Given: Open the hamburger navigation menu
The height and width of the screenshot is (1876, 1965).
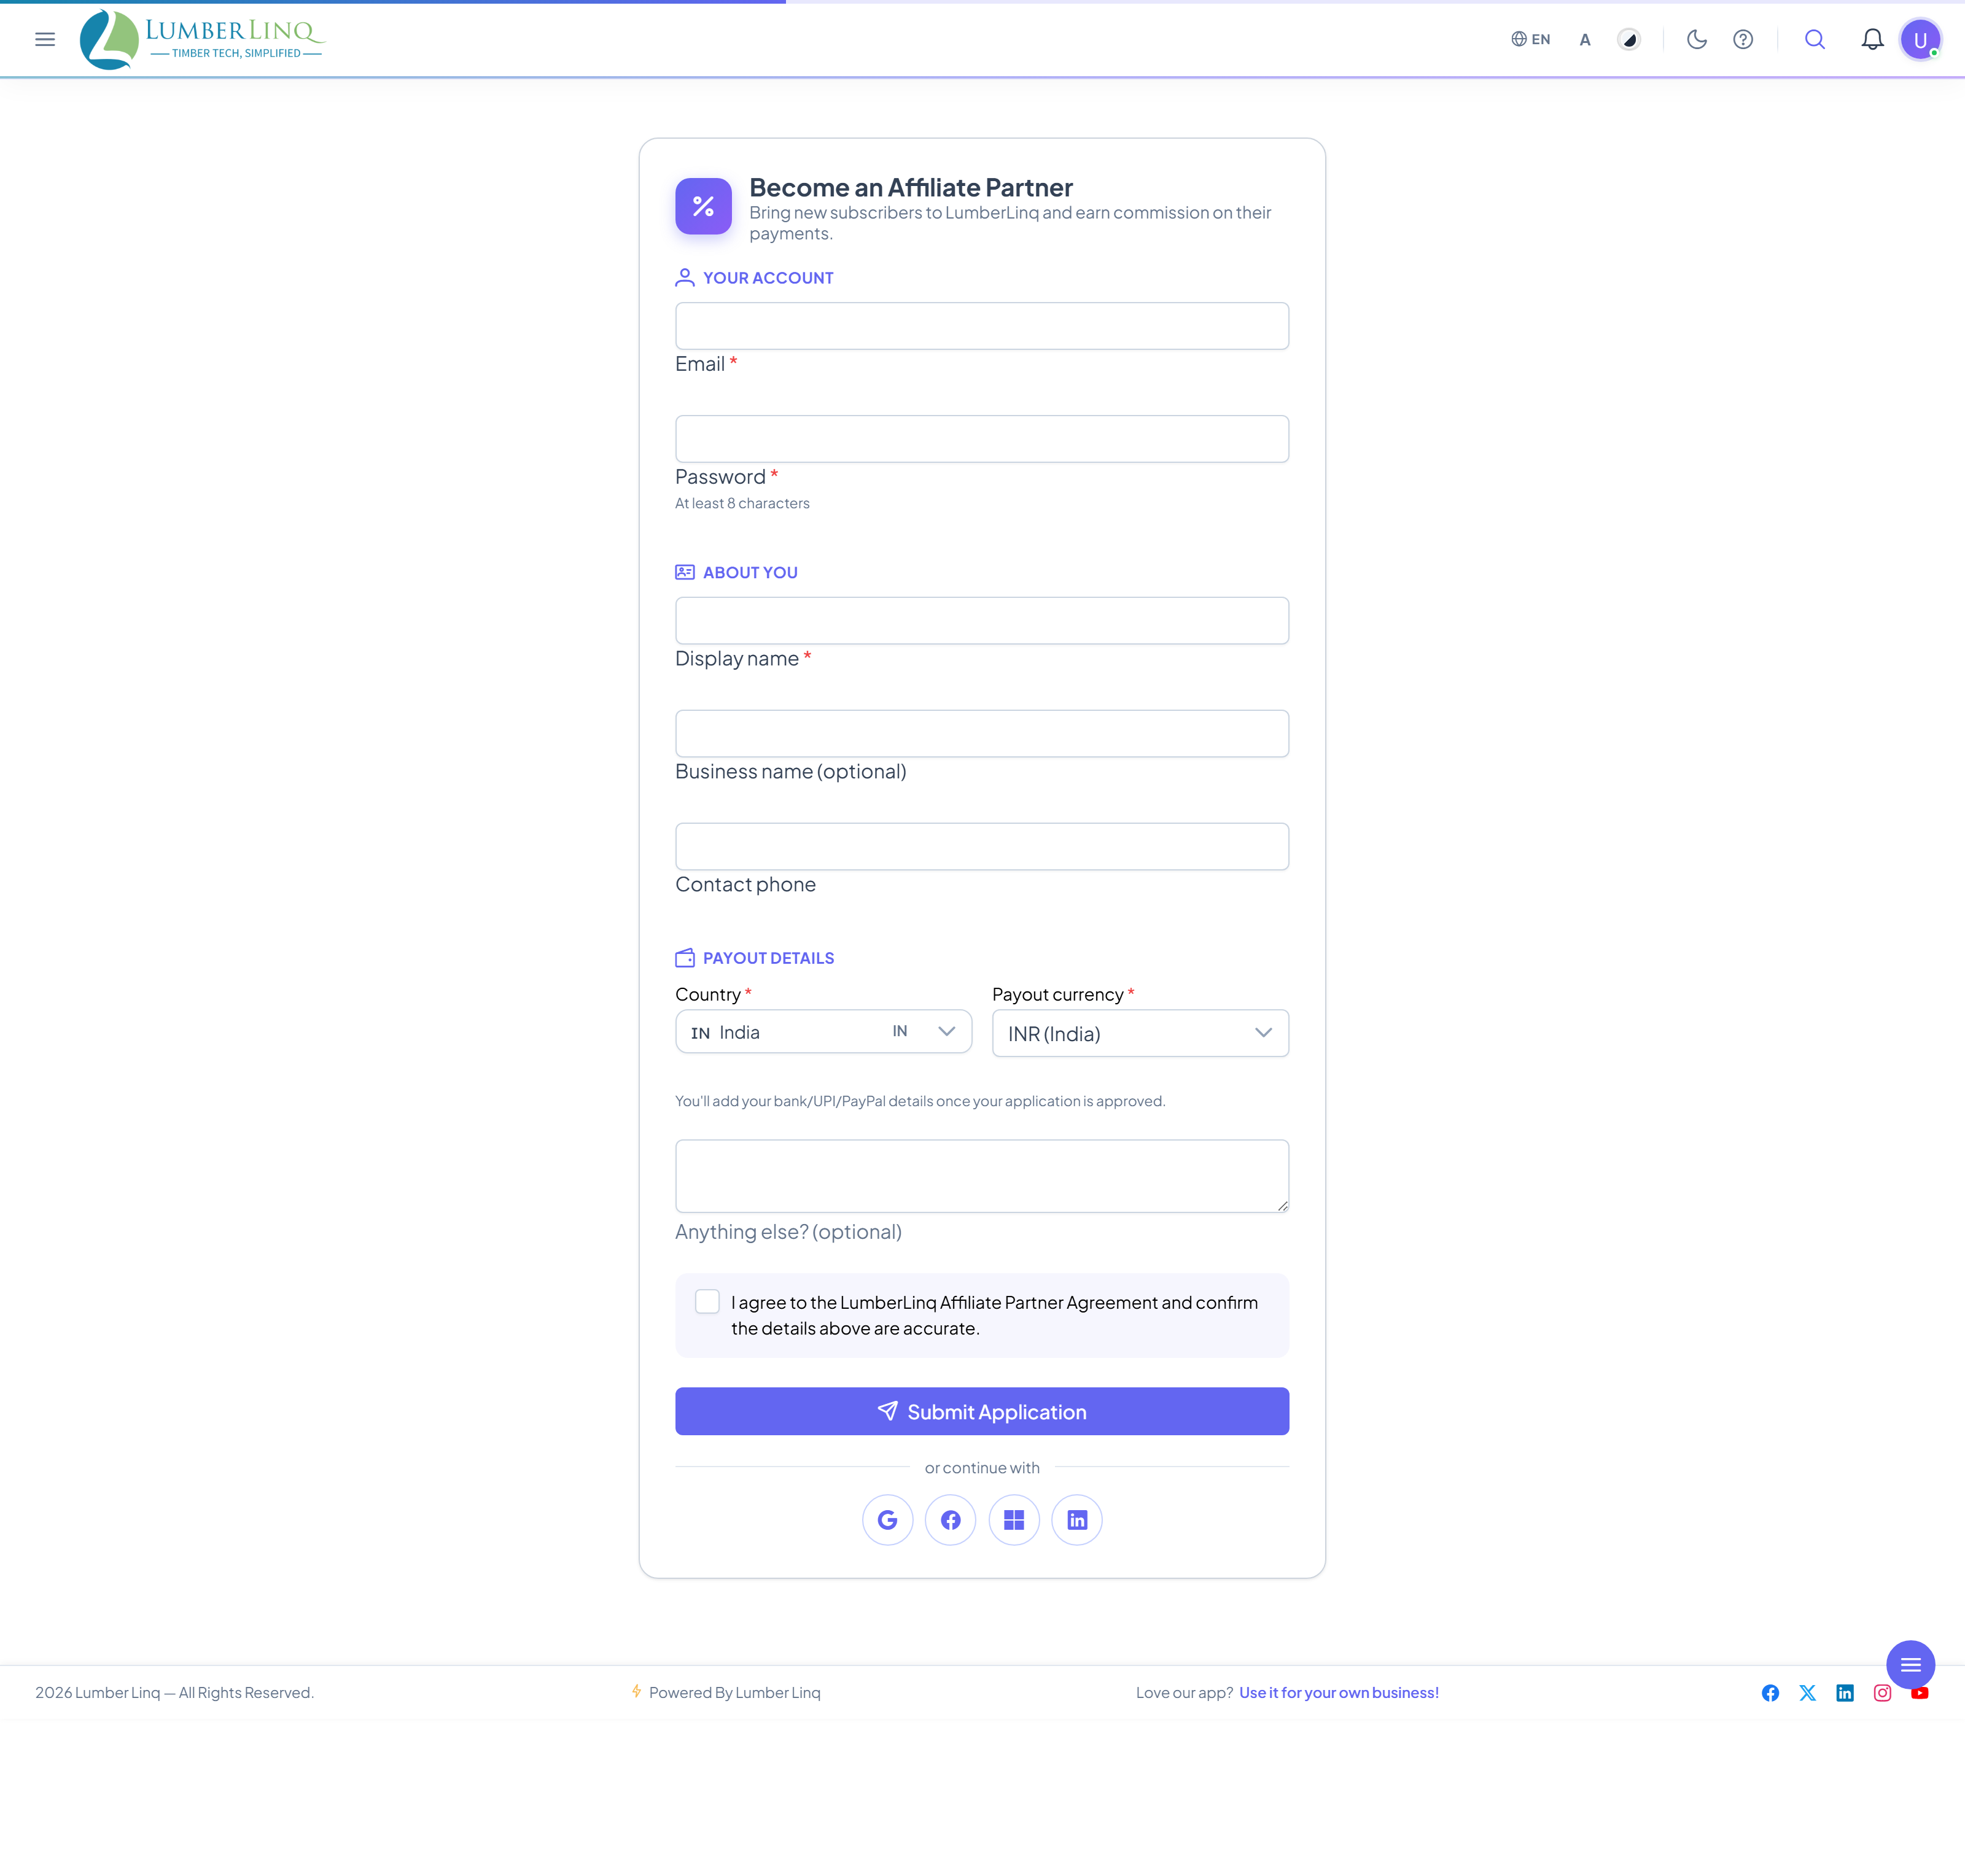Looking at the screenshot, I should (x=45, y=39).
